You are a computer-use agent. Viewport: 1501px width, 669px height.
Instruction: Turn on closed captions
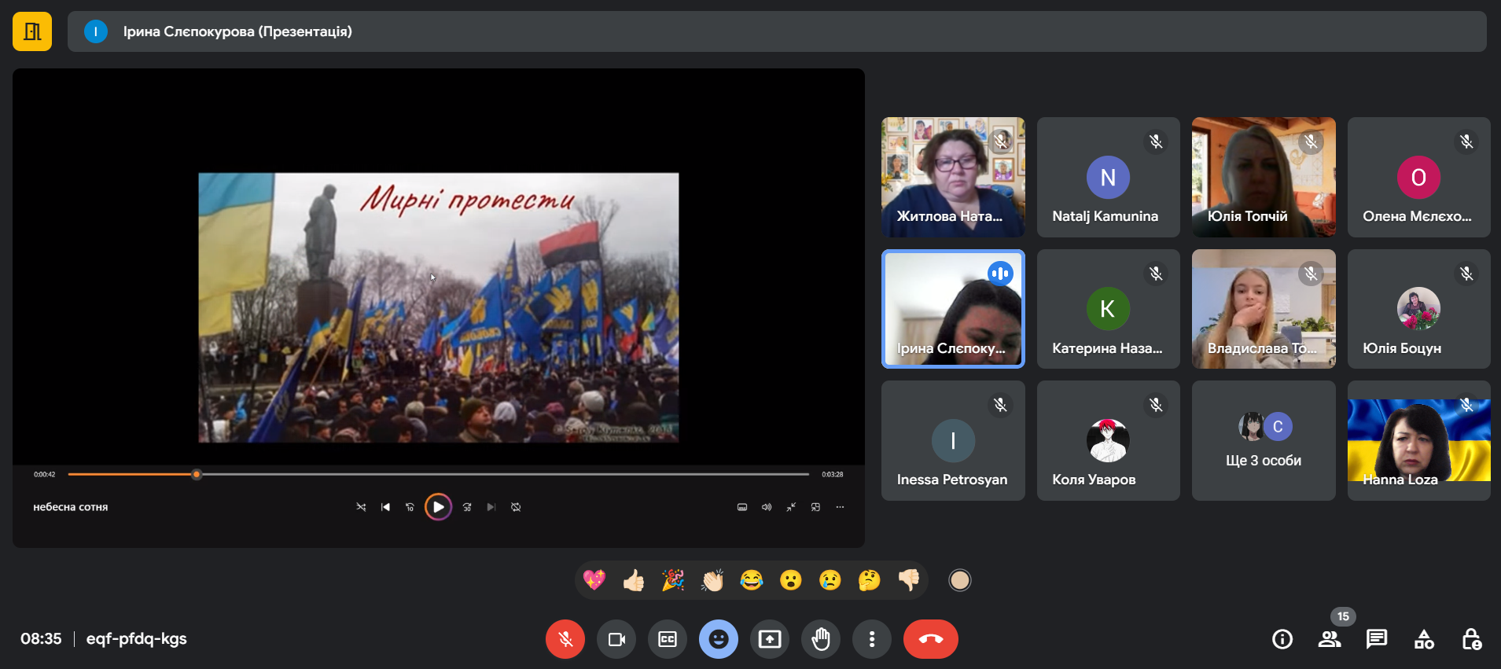click(667, 639)
